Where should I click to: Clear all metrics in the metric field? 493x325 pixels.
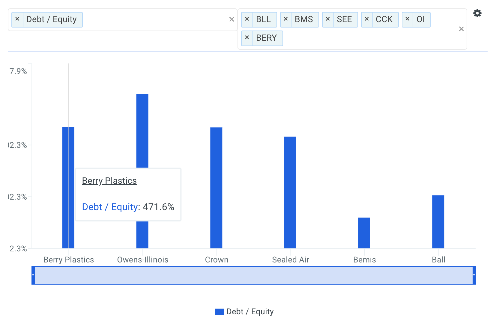pyautogui.click(x=232, y=19)
